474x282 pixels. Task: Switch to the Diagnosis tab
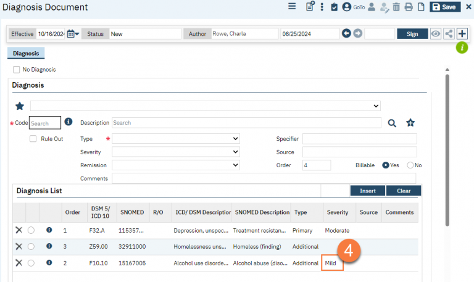(x=26, y=54)
